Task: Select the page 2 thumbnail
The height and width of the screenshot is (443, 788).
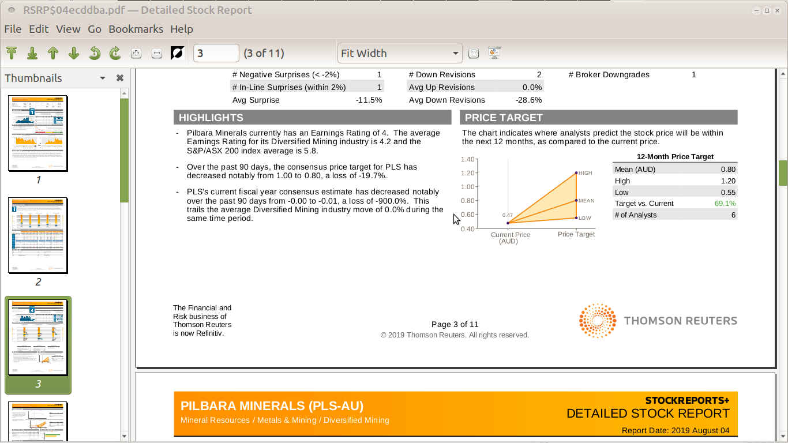Action: pyautogui.click(x=38, y=235)
